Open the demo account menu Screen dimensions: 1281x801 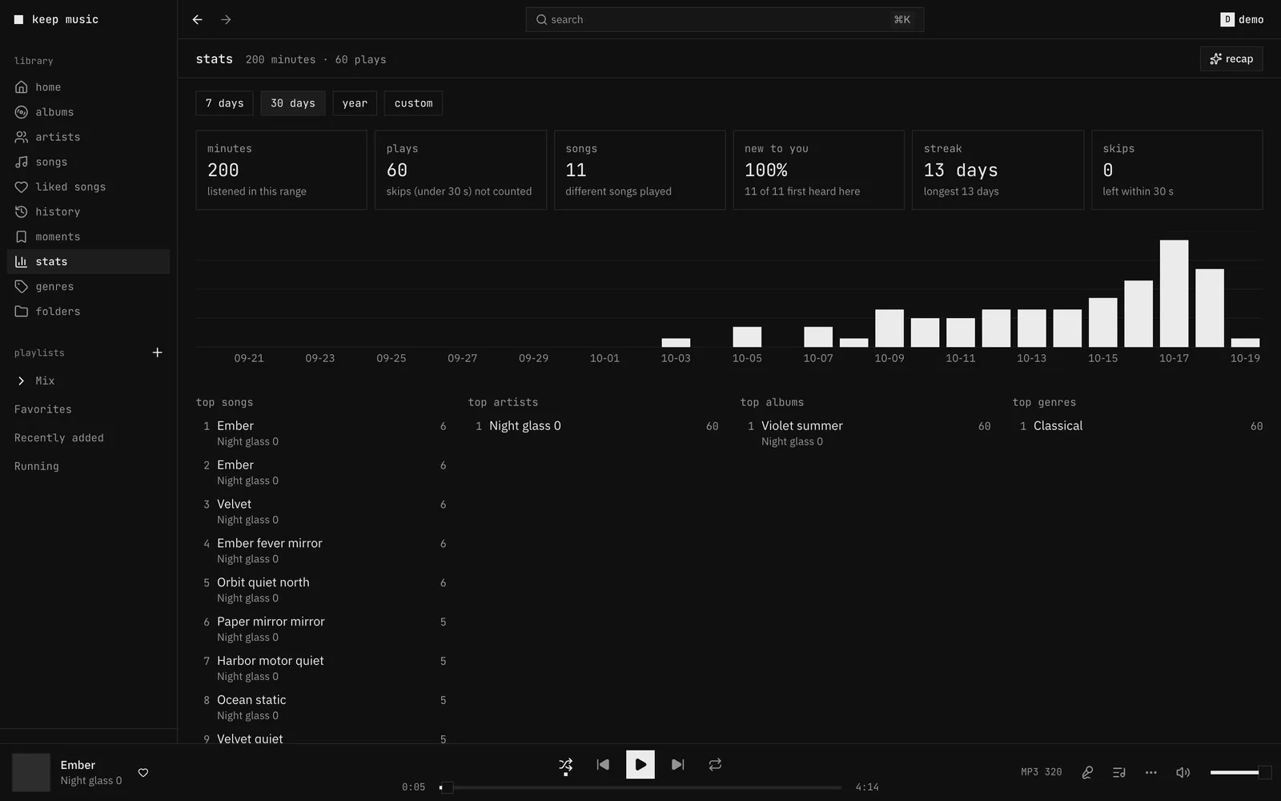click(x=1242, y=19)
